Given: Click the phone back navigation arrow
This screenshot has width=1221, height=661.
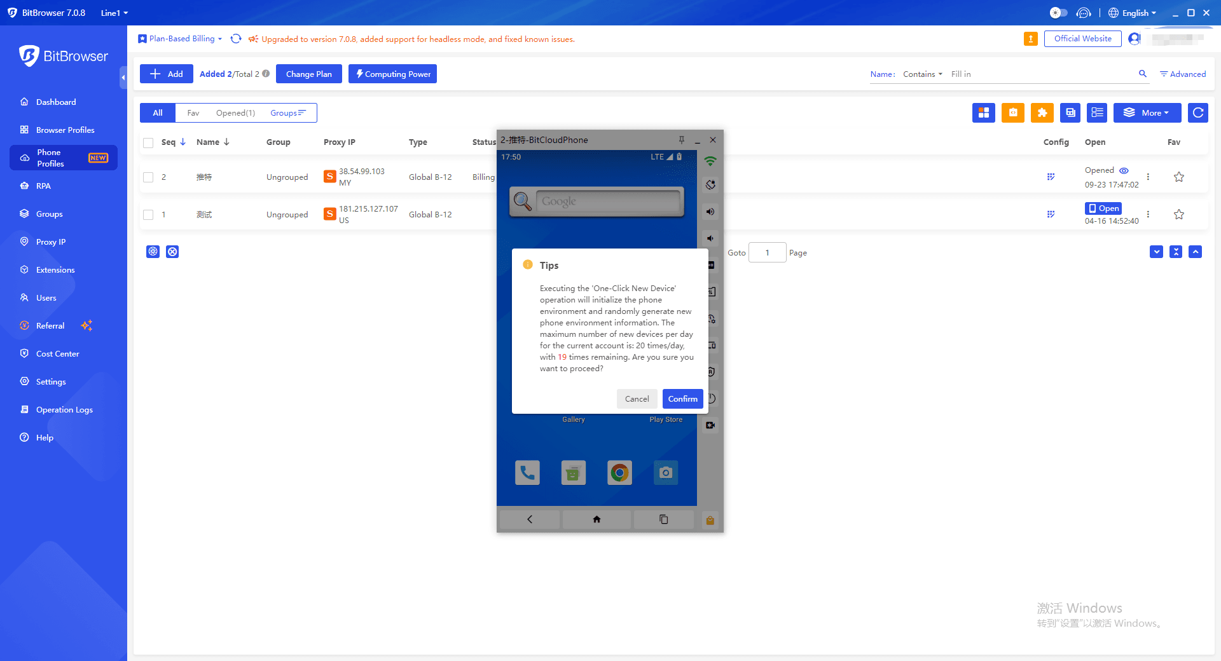Looking at the screenshot, I should click(530, 519).
